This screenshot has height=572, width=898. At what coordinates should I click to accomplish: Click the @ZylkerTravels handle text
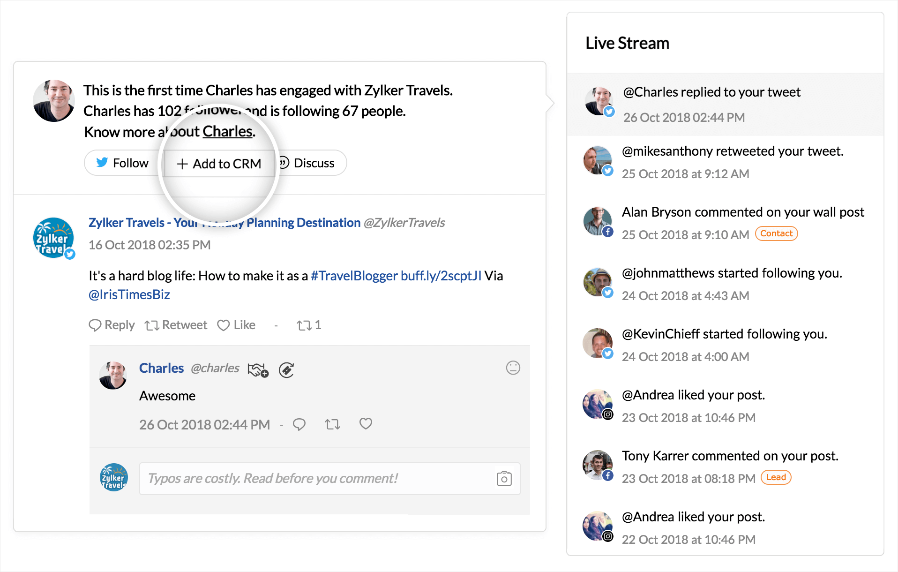(404, 222)
